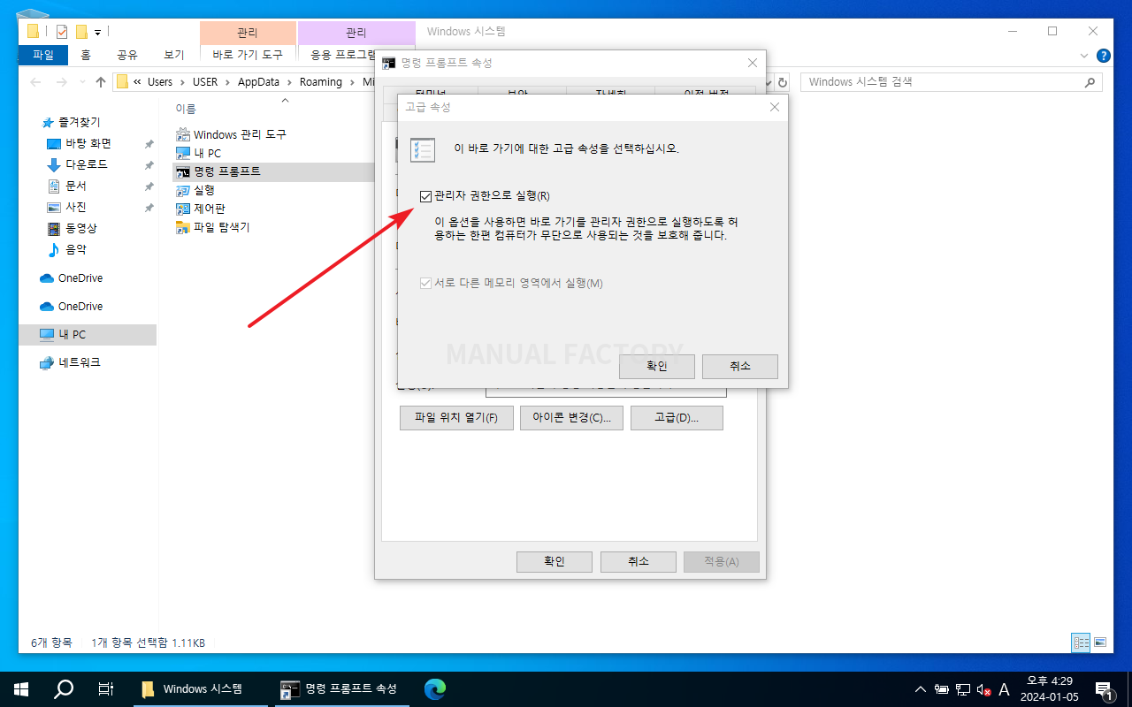Select the 바로 가기 도구 ribbon tab
Image resolution: width=1132 pixels, height=707 pixels.
248,55
